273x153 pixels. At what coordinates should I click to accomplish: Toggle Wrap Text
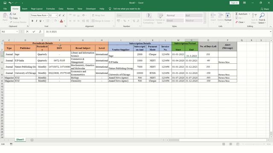click(x=98, y=15)
